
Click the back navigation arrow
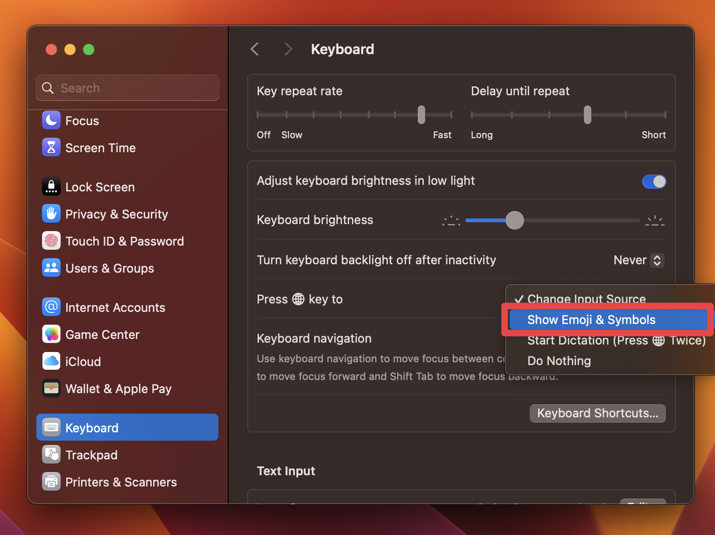[x=254, y=49]
